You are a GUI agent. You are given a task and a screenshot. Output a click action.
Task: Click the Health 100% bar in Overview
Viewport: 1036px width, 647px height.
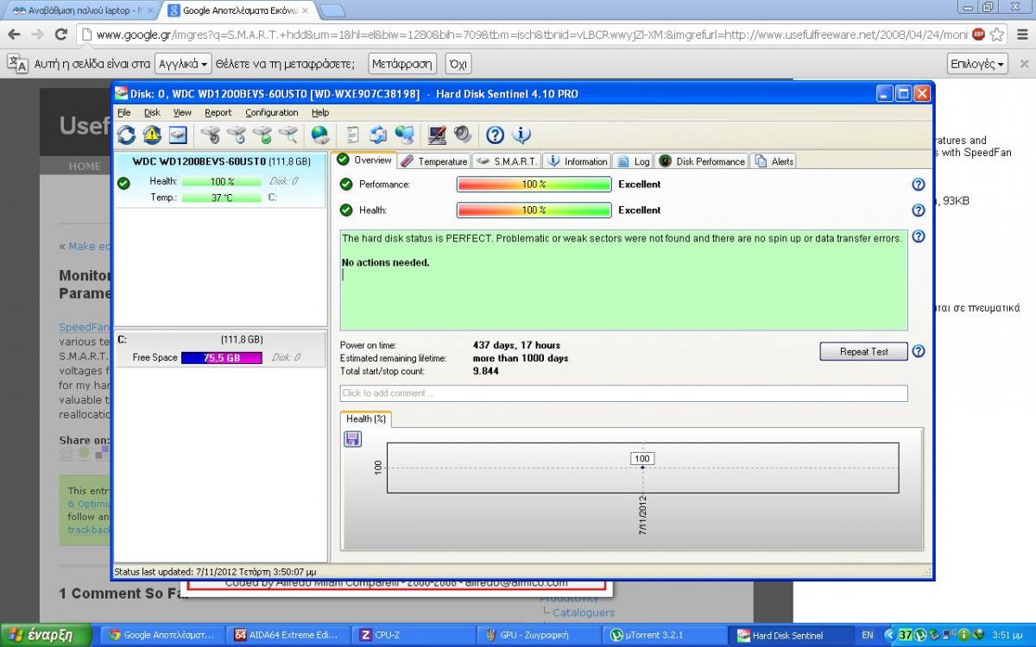point(534,210)
